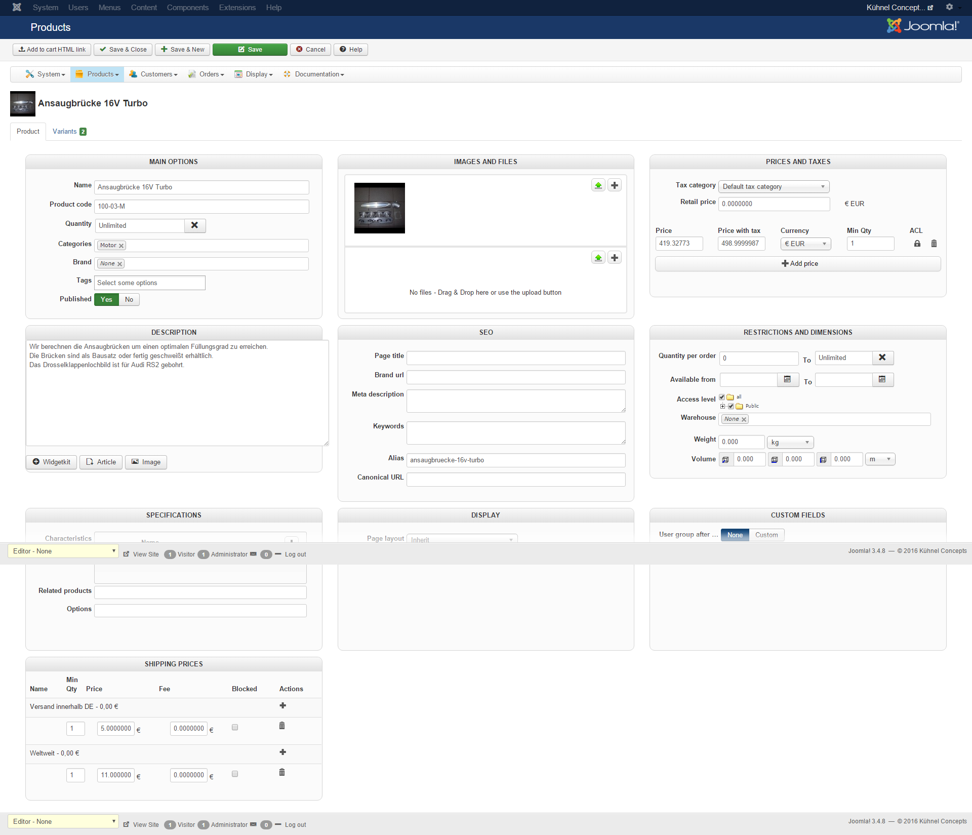Add shipping price for Versand innerhalb DE

[x=282, y=705]
